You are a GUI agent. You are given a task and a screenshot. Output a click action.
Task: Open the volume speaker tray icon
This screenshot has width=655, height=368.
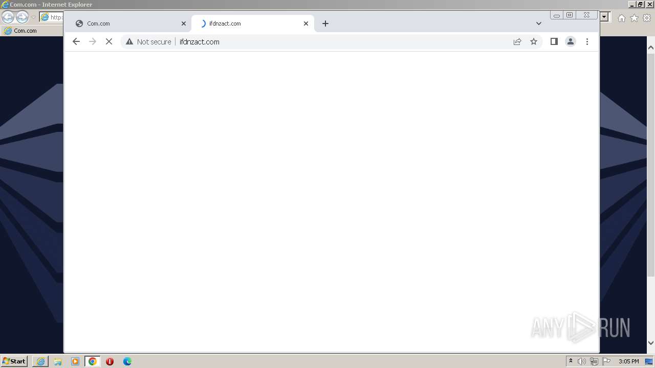click(x=582, y=361)
